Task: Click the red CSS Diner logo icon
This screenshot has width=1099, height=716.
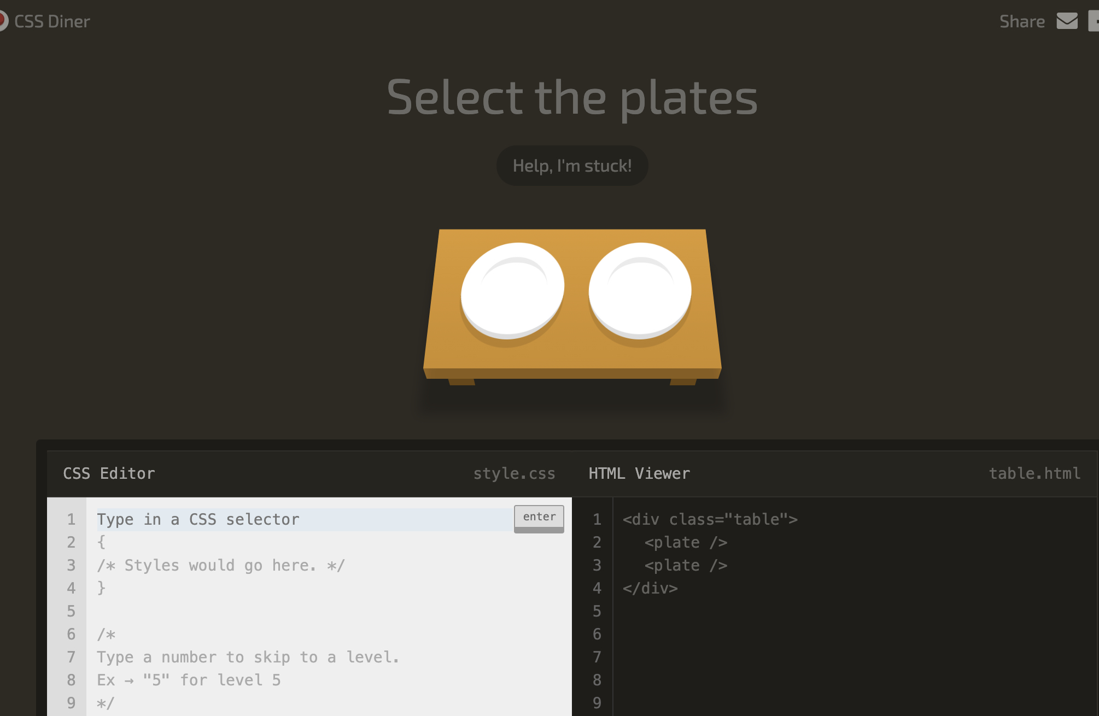Action: point(2,21)
